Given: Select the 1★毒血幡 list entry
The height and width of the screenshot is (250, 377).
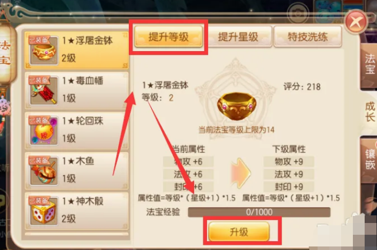Looking at the screenshot, I should (76, 90).
